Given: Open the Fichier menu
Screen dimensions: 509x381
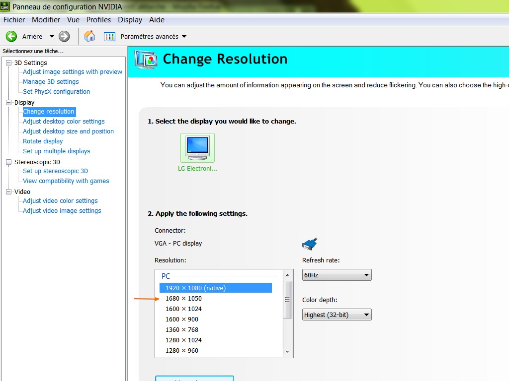Looking at the screenshot, I should [14, 20].
